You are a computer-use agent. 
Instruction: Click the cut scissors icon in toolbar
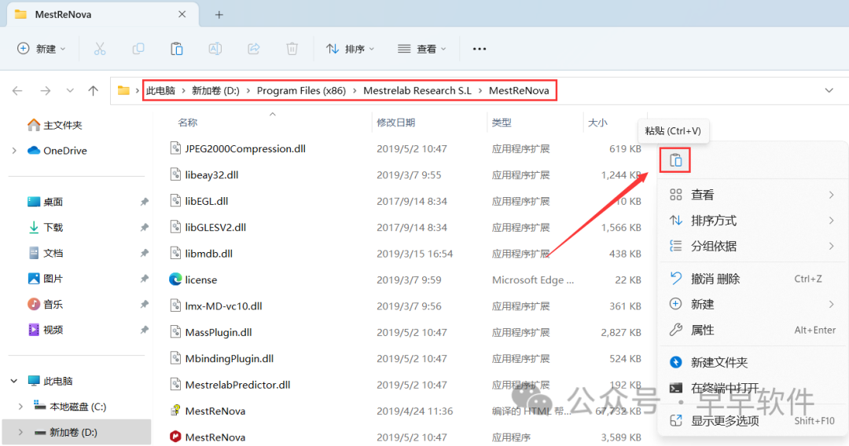[100, 49]
